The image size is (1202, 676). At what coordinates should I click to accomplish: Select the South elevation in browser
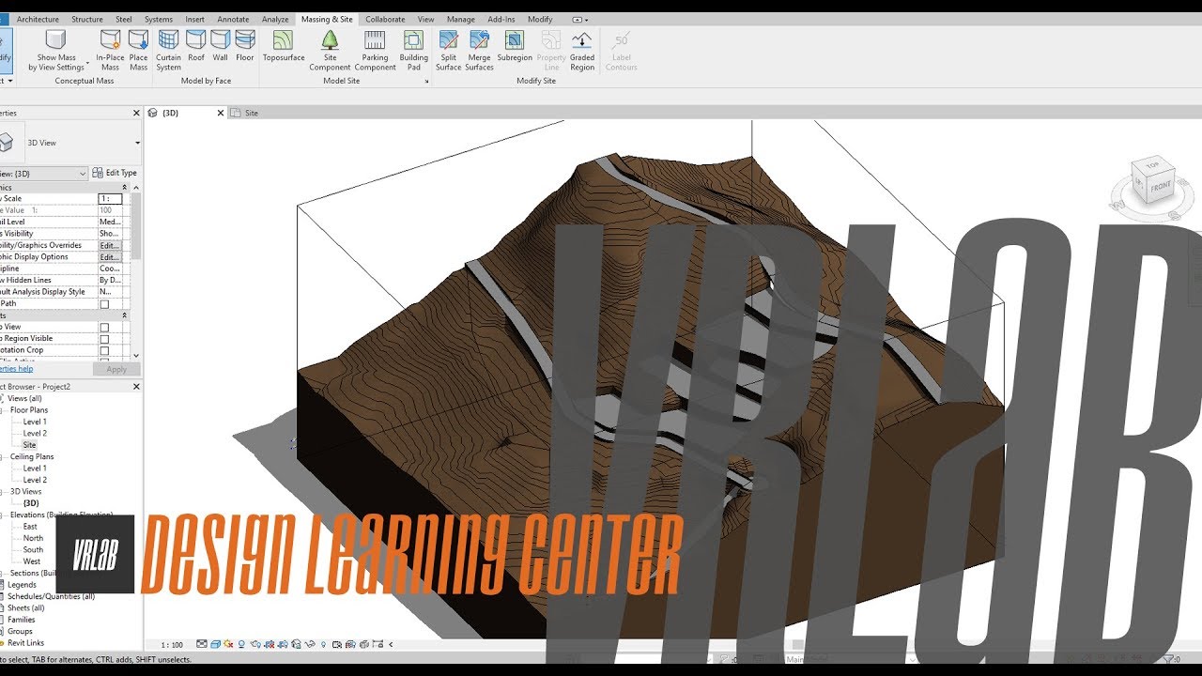pyautogui.click(x=33, y=550)
